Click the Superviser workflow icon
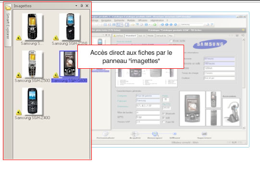This screenshot has height=174, width=260. pos(204,134)
